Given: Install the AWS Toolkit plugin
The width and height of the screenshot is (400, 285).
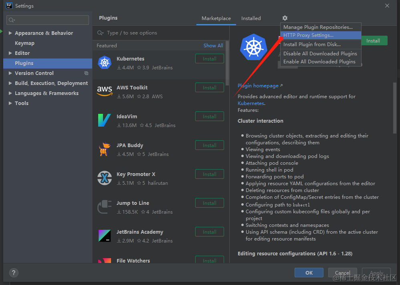Looking at the screenshot, I should point(210,87).
